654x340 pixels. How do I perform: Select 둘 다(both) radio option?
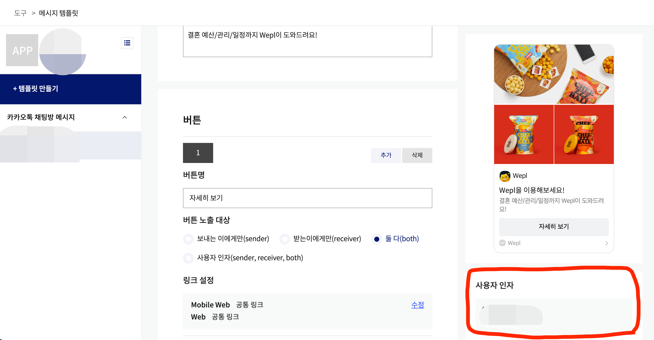pyautogui.click(x=377, y=239)
